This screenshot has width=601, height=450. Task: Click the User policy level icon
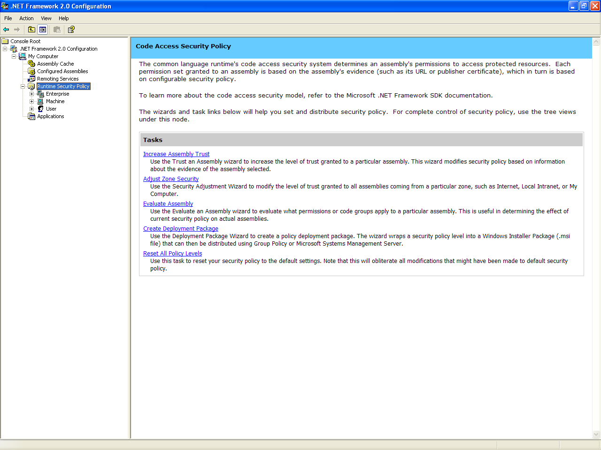pyautogui.click(x=40, y=109)
